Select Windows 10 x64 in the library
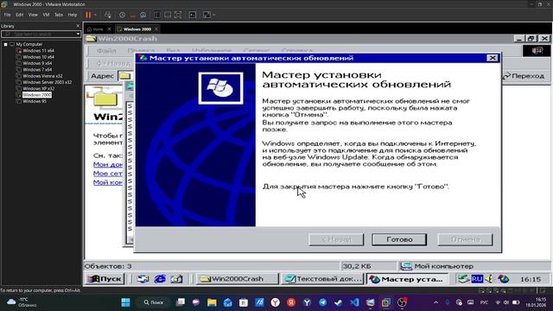The width and height of the screenshot is (553, 311). pyautogui.click(x=38, y=57)
